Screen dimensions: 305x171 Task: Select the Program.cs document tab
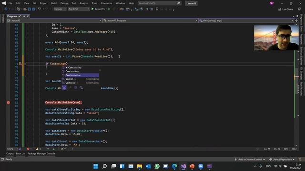pos(14,16)
